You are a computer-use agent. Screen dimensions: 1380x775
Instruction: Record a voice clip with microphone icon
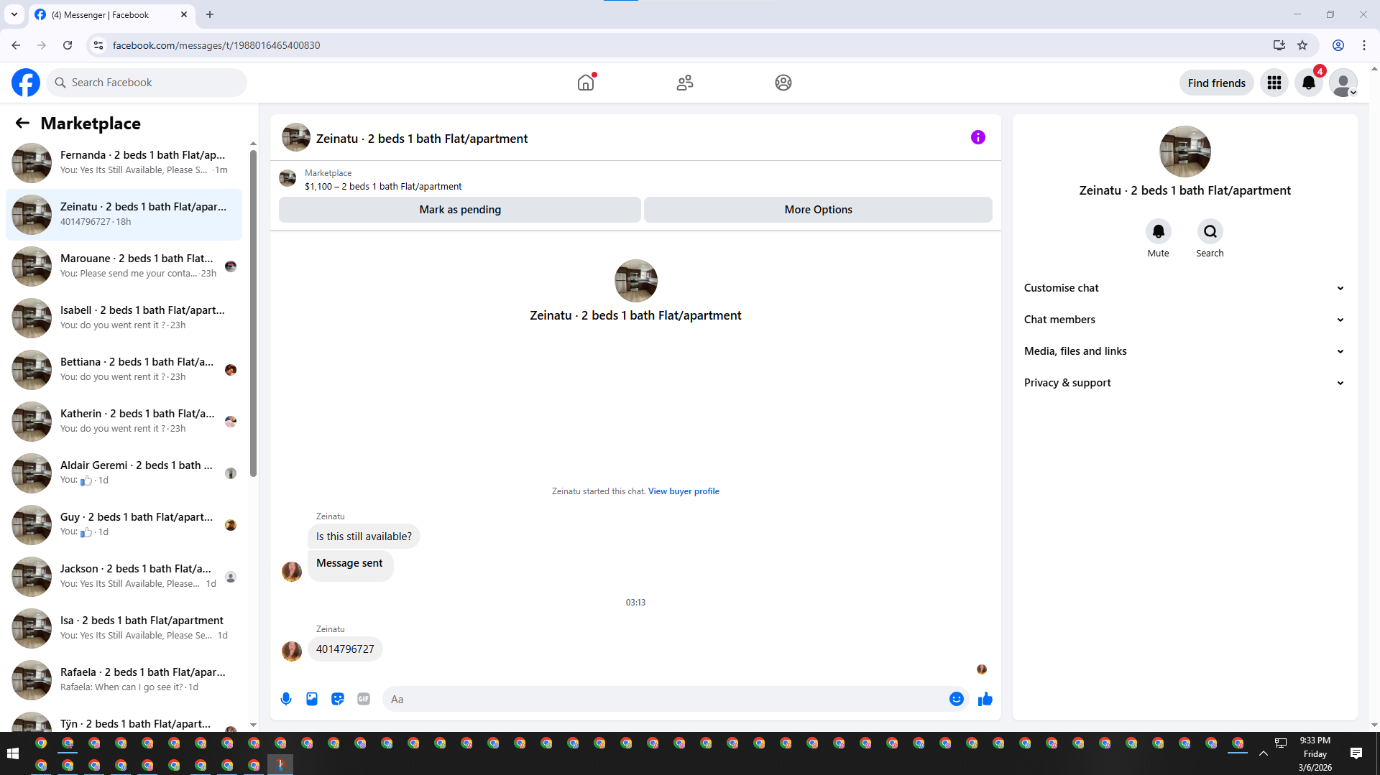(x=286, y=699)
